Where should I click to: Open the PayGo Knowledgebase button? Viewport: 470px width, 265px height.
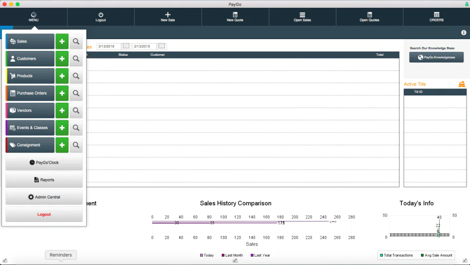[436, 57]
